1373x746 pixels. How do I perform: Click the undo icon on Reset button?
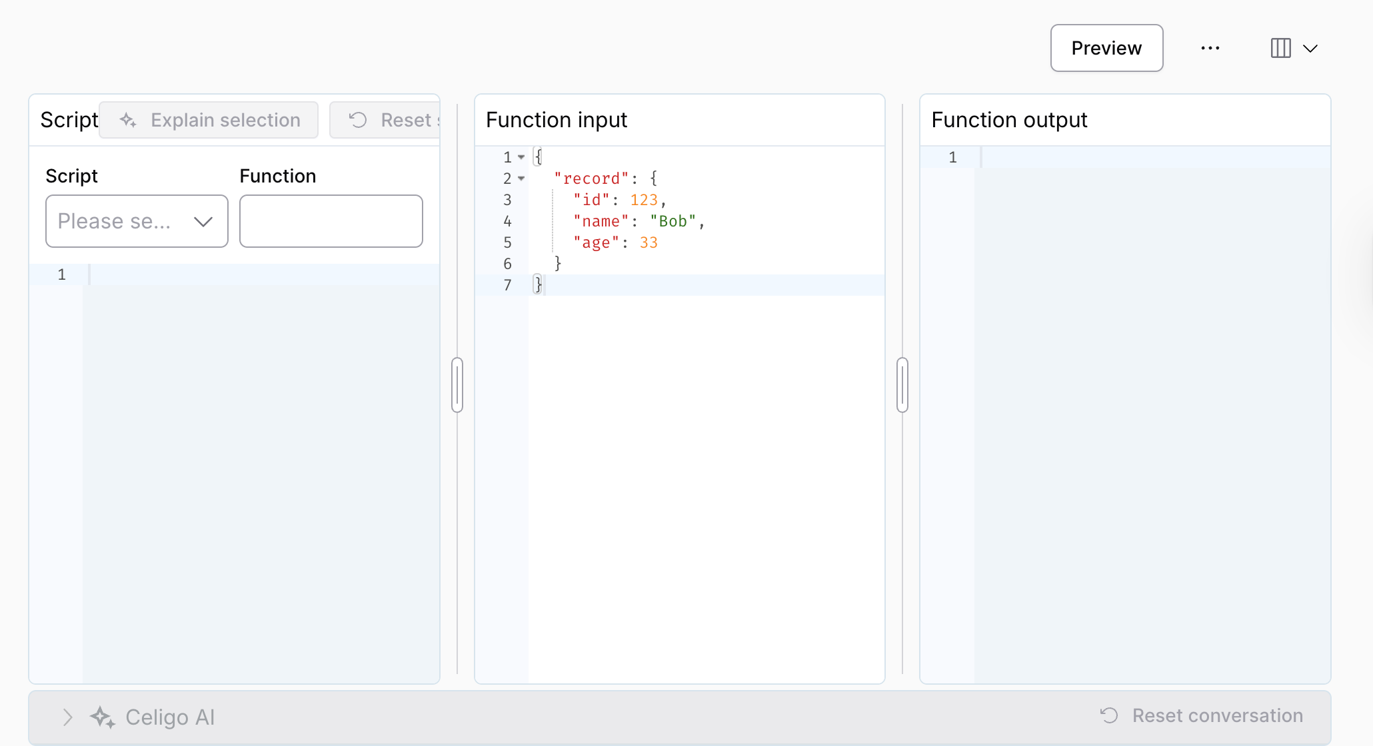pos(358,120)
